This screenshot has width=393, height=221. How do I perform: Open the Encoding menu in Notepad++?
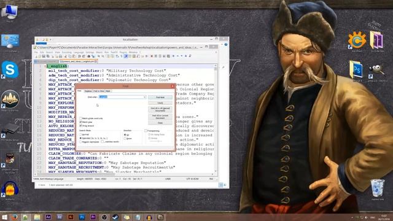point(67,52)
